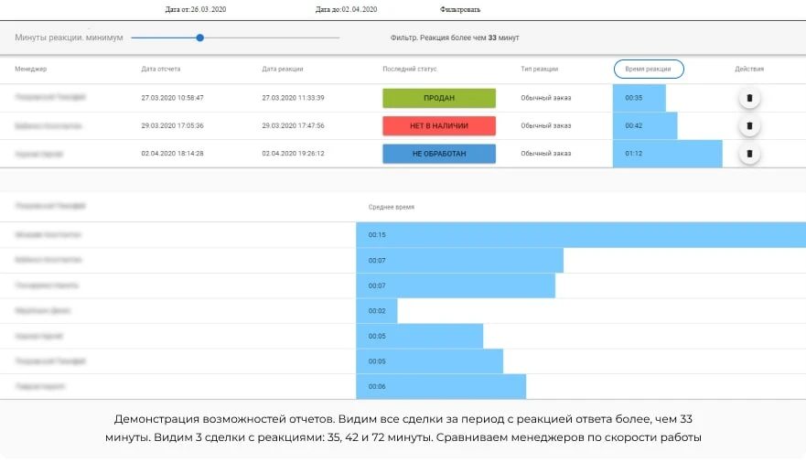Delete the 00:35 reaction row
This screenshot has height=463, width=806.
(749, 98)
